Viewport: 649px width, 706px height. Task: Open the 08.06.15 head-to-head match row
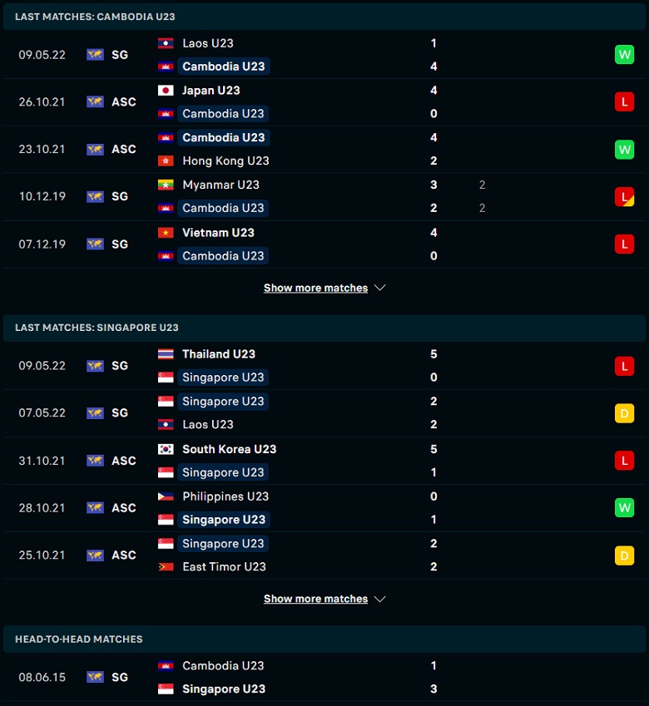click(x=324, y=677)
